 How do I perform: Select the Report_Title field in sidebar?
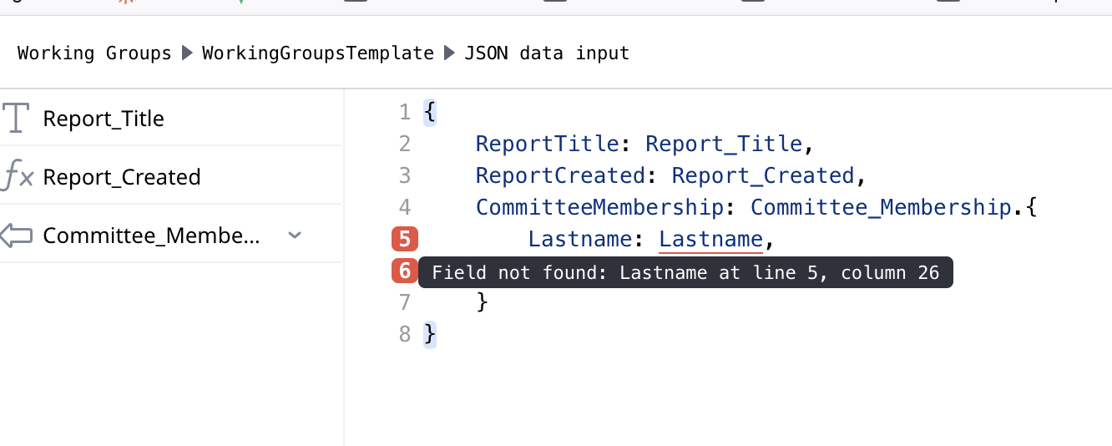(x=104, y=119)
